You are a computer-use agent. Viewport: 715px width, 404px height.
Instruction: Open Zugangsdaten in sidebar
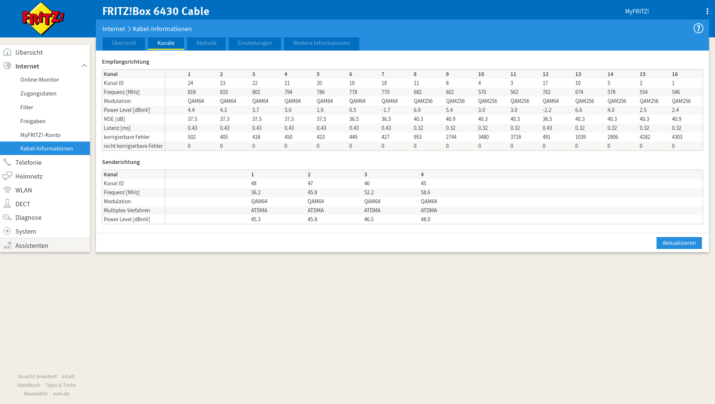[38, 94]
